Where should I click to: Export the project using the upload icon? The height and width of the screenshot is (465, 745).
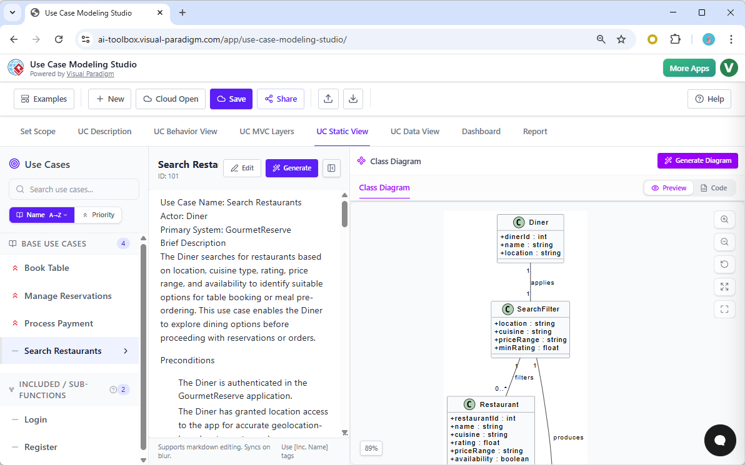(328, 99)
